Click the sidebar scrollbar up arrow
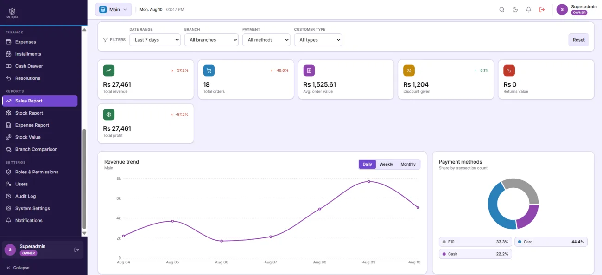 pos(84,30)
